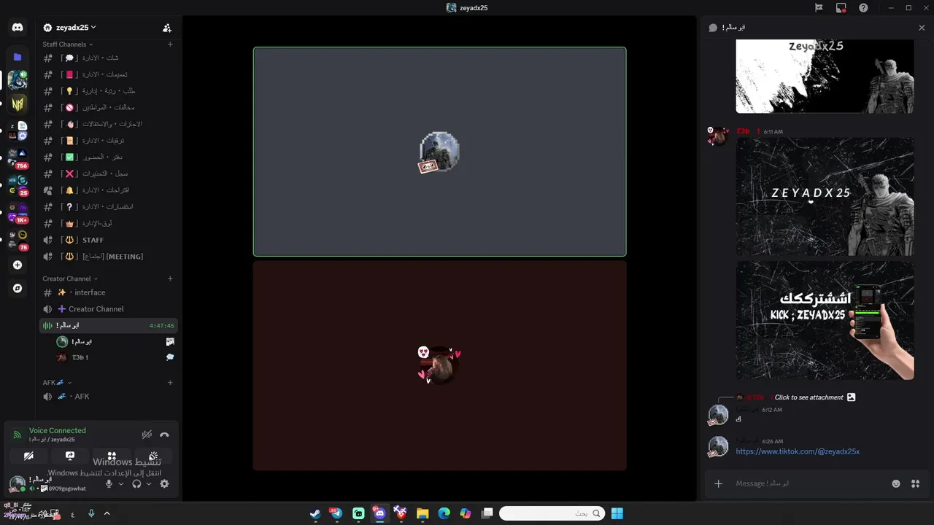The height and width of the screenshot is (525, 934).
Task: Open server folder with 1K+ badge
Action: click(x=18, y=212)
